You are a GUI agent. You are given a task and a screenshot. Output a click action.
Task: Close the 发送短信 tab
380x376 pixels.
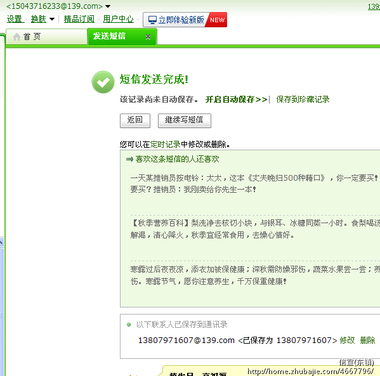click(148, 37)
